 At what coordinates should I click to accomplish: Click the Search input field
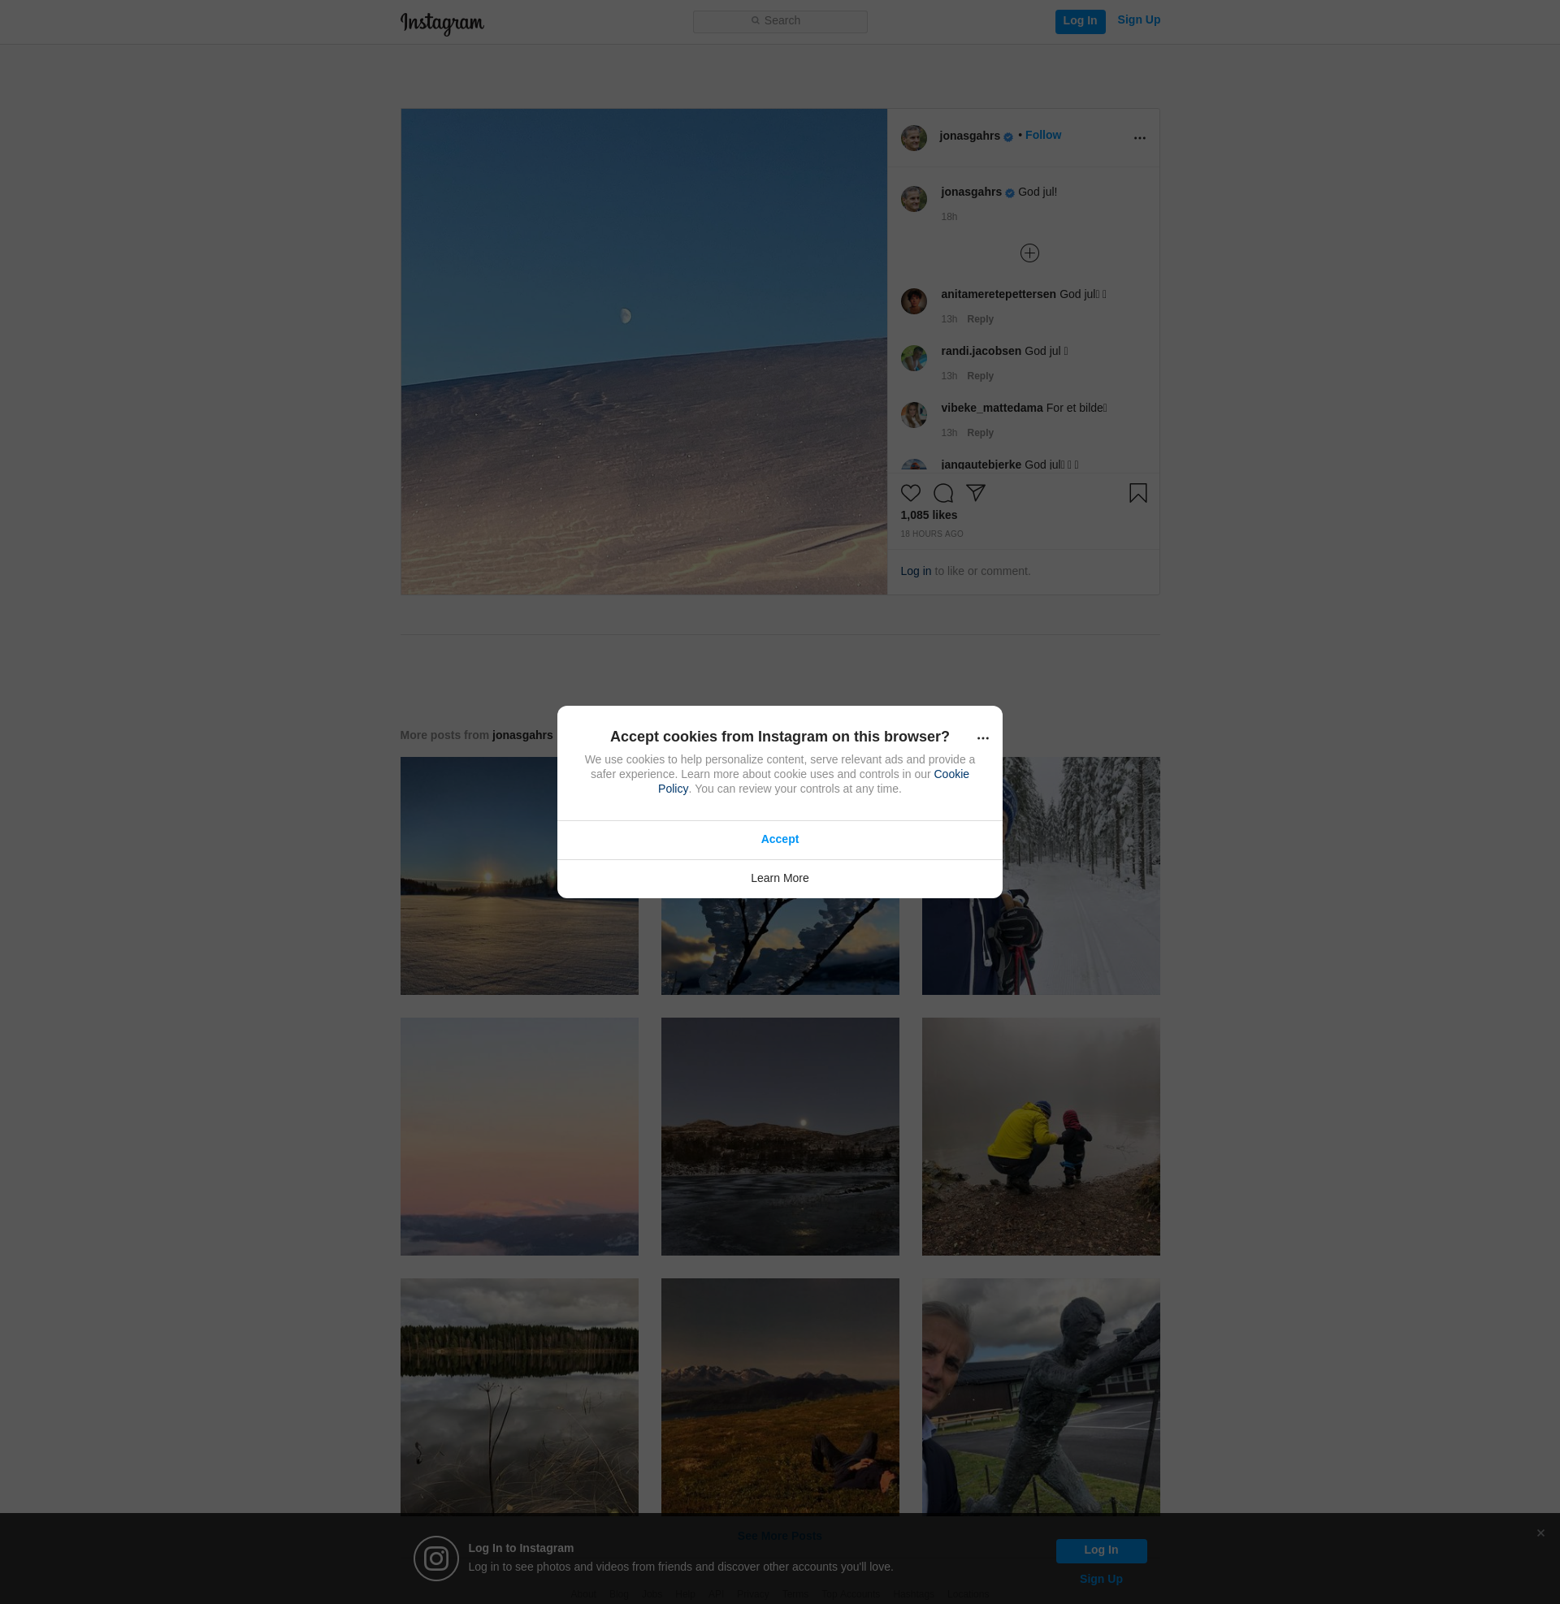[x=780, y=21]
